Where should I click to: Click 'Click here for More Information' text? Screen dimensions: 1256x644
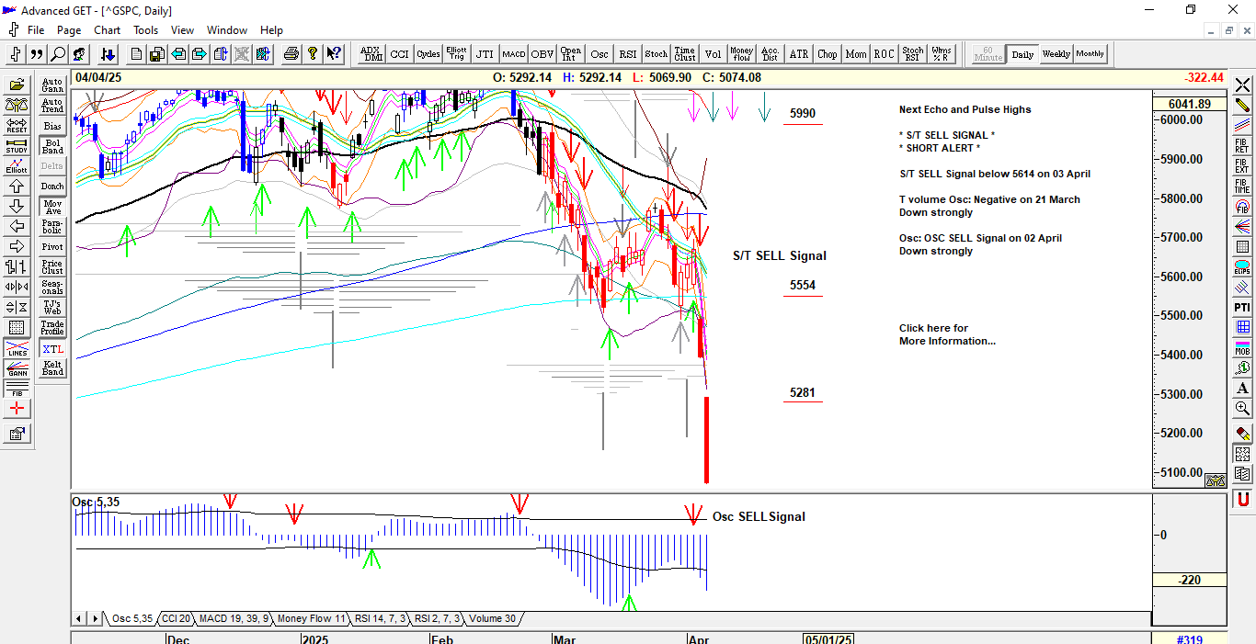point(946,334)
